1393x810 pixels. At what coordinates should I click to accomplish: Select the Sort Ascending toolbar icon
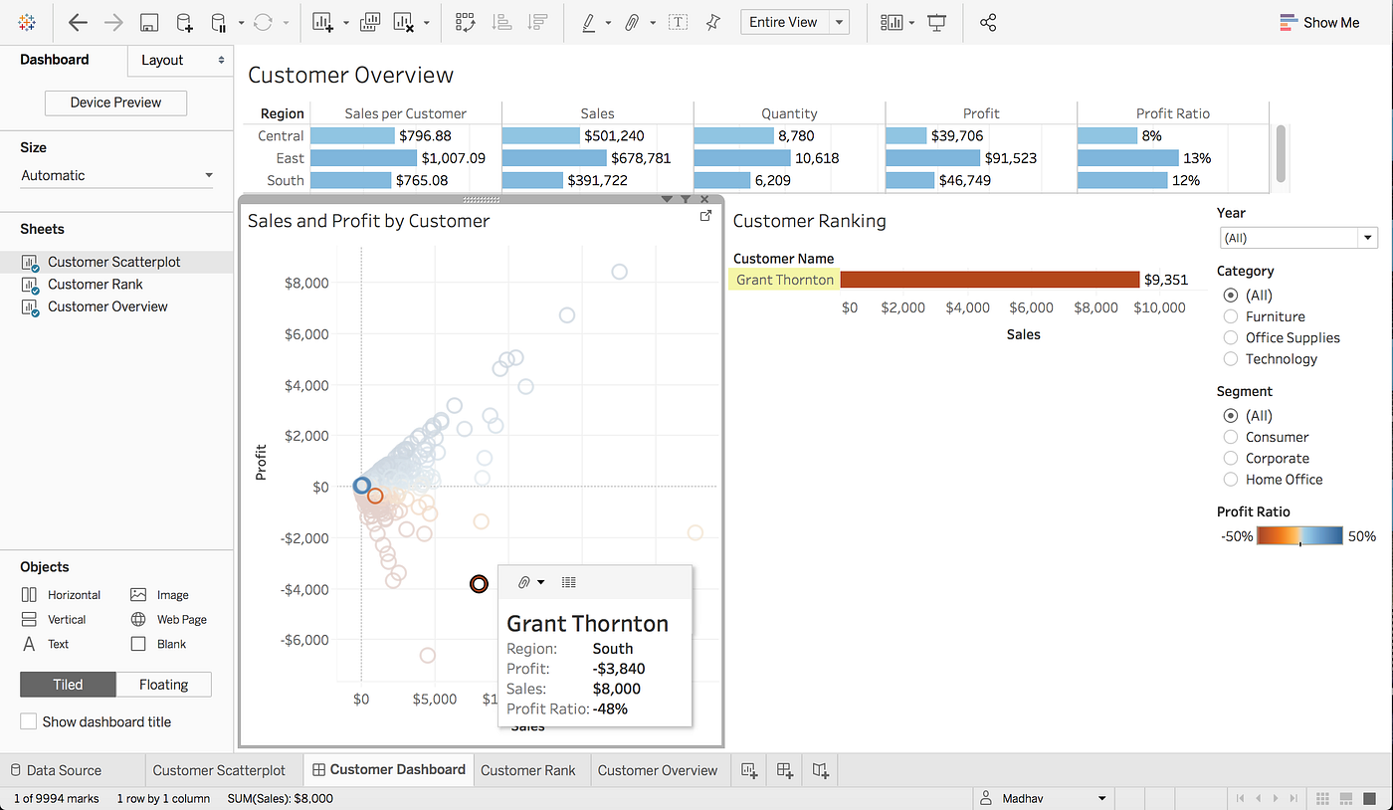point(503,22)
